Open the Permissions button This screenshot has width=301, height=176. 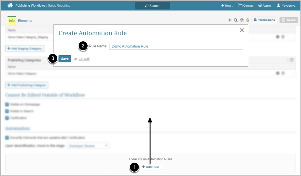point(264,20)
